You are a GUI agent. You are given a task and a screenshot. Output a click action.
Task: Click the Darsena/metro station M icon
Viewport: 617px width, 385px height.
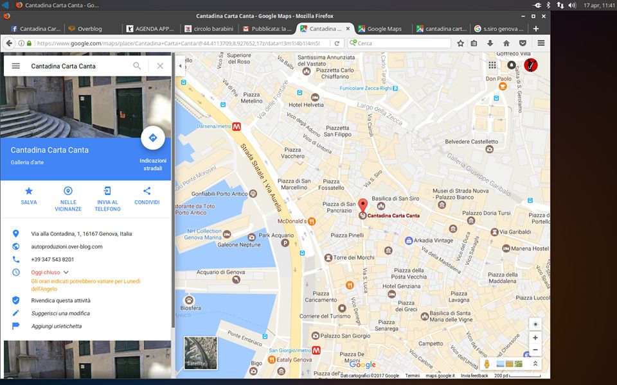(x=237, y=126)
